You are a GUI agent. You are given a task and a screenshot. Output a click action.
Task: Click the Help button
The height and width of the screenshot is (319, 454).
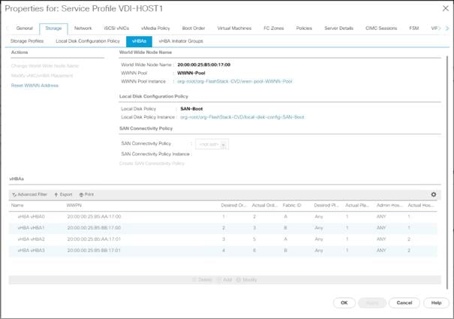point(436,302)
